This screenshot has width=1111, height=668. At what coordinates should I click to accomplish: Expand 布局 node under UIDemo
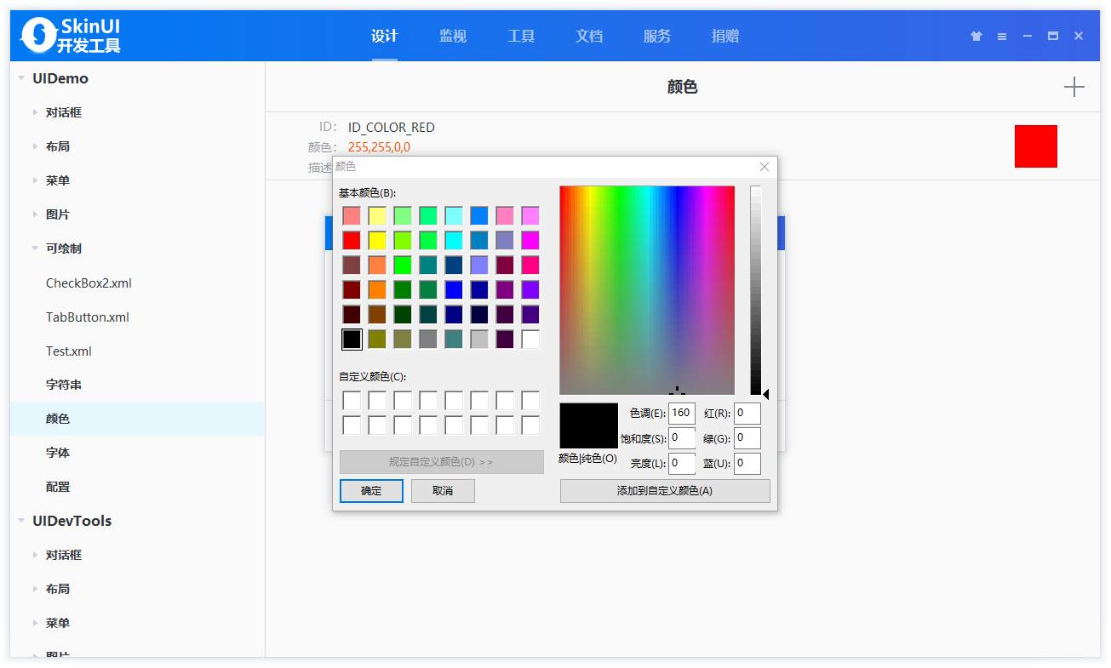(35, 146)
